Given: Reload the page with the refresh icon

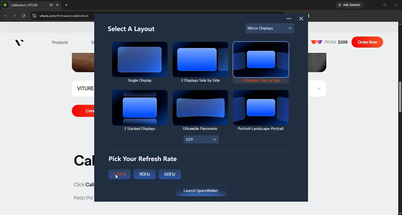Looking at the screenshot, I should 23,16.
